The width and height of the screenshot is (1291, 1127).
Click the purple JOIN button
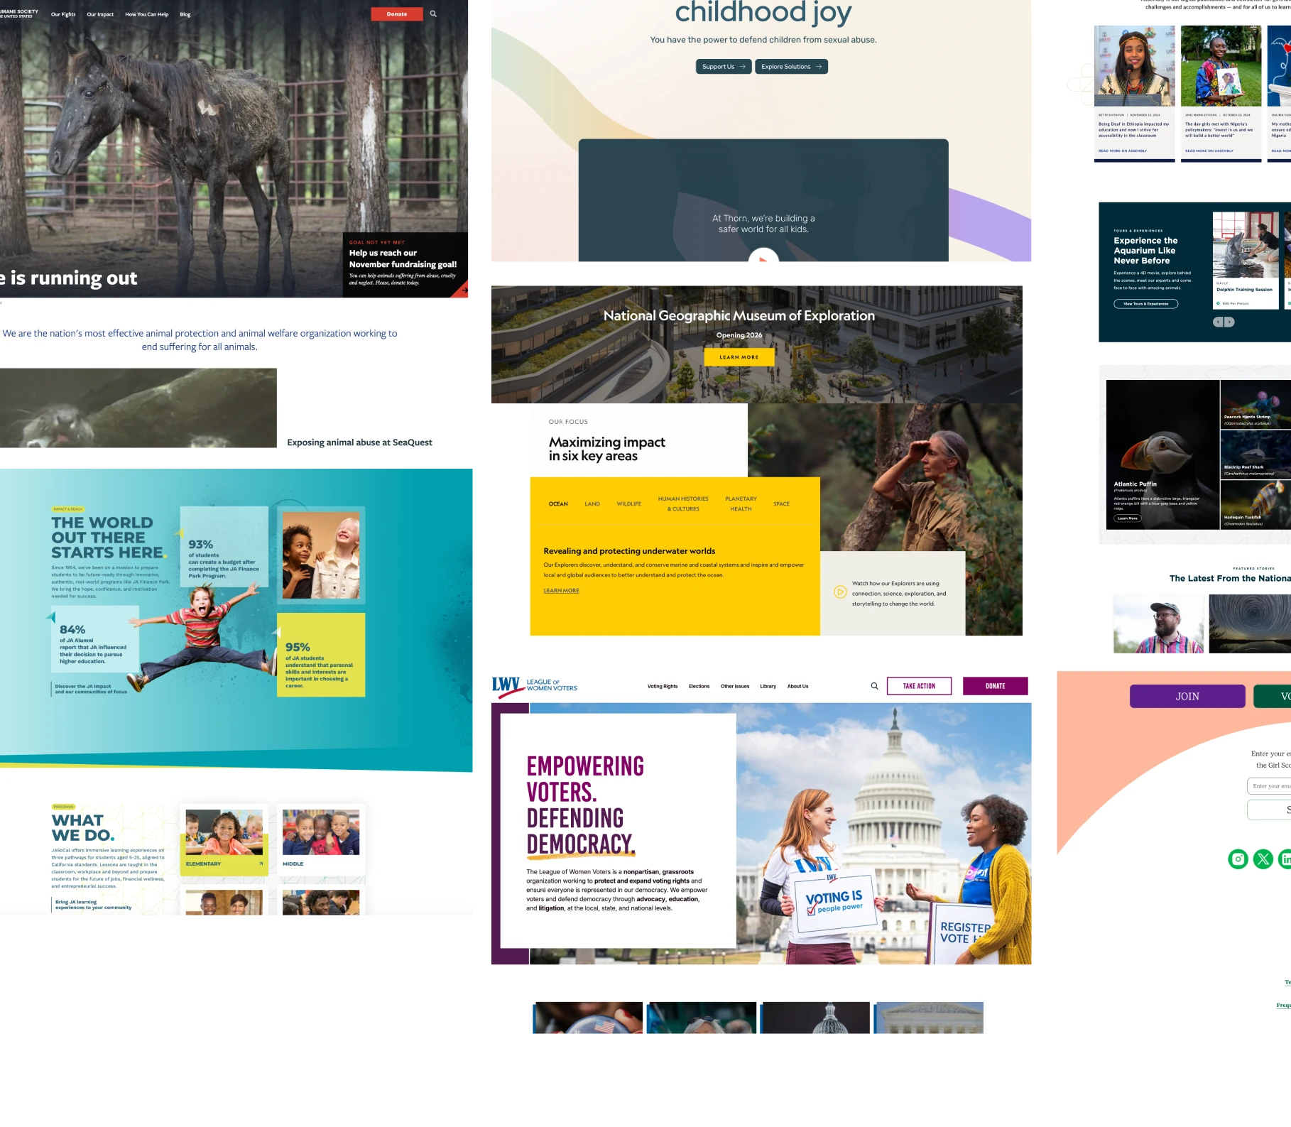point(1187,697)
